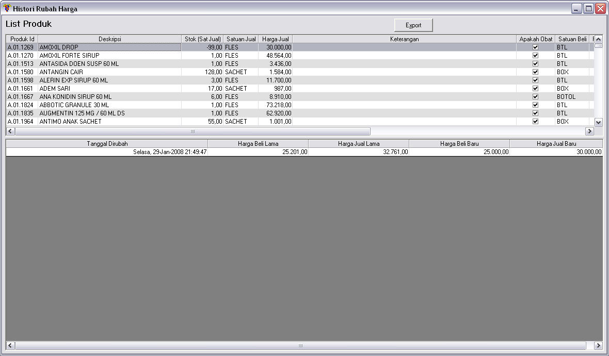Select the ANTASIDA DOEN SUSP 60 ML row

(300, 63)
